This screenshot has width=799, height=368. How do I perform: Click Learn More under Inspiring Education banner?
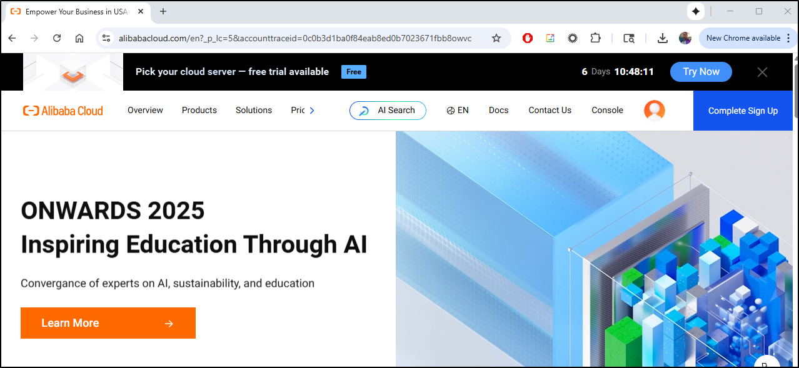[108, 323]
